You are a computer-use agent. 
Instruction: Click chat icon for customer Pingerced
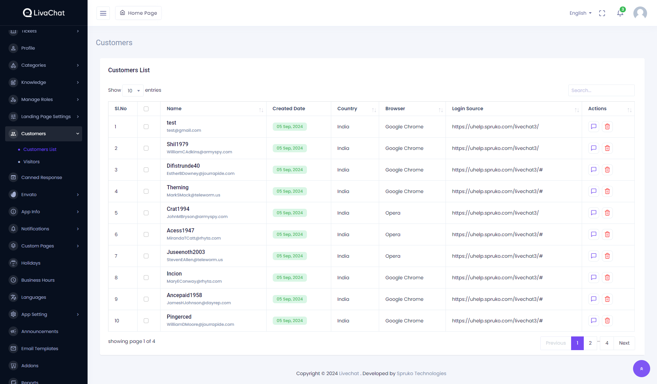594,321
